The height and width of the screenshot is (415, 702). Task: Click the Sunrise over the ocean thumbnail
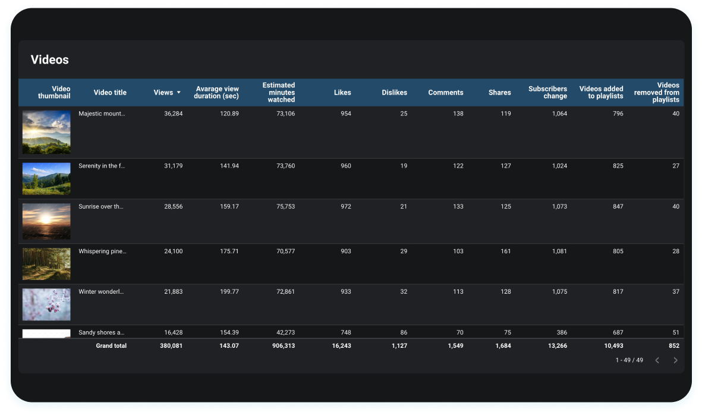pyautogui.click(x=46, y=221)
